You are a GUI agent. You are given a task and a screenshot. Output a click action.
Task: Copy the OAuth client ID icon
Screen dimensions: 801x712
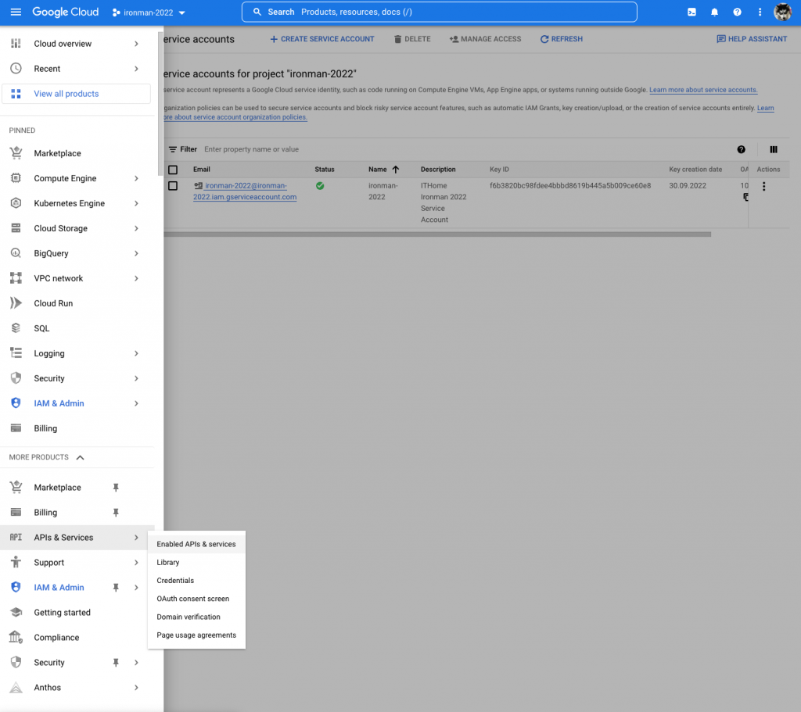point(745,197)
